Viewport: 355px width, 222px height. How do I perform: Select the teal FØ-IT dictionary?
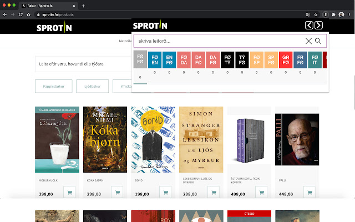pos(315,60)
